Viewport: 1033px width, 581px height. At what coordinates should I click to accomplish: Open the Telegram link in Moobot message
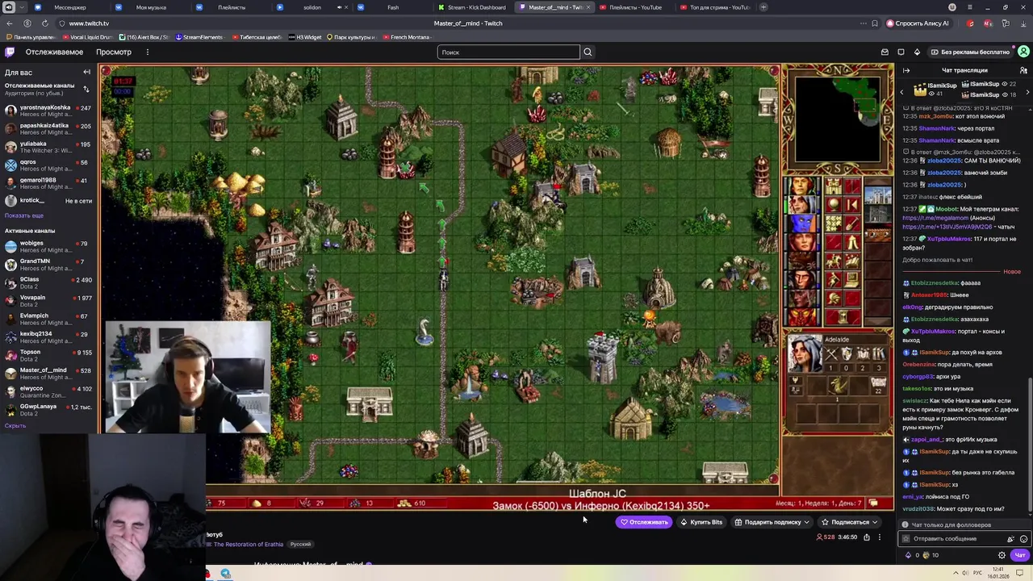pos(935,218)
